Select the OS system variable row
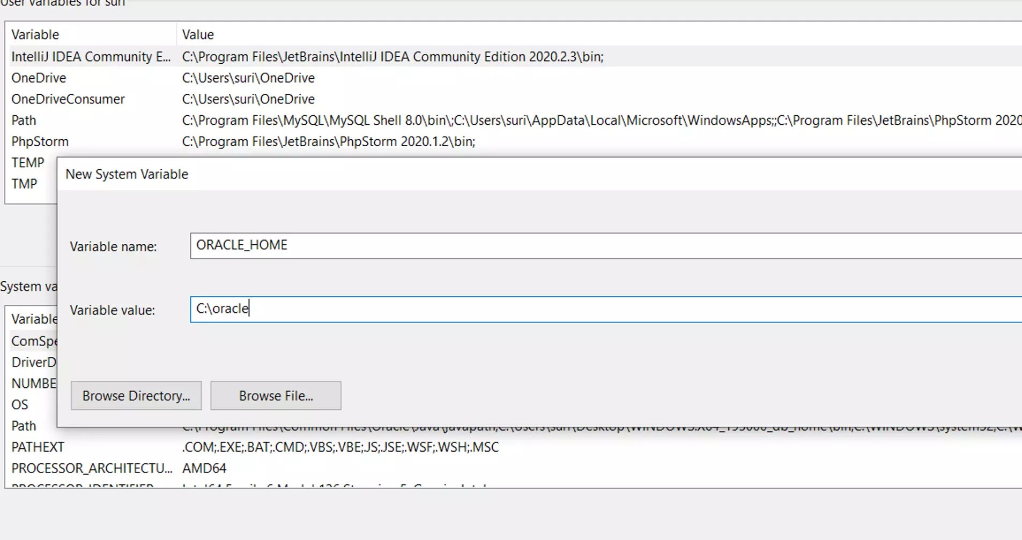The width and height of the screenshot is (1022, 540). tap(19, 404)
